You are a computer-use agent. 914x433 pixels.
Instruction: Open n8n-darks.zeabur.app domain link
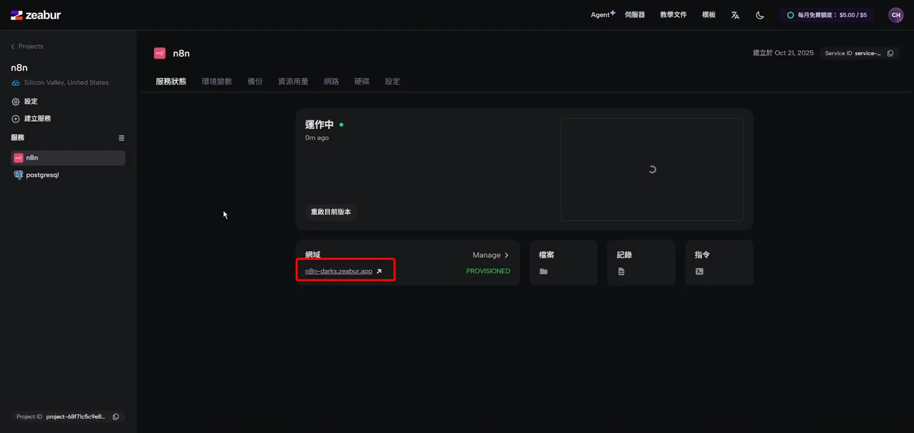click(339, 271)
